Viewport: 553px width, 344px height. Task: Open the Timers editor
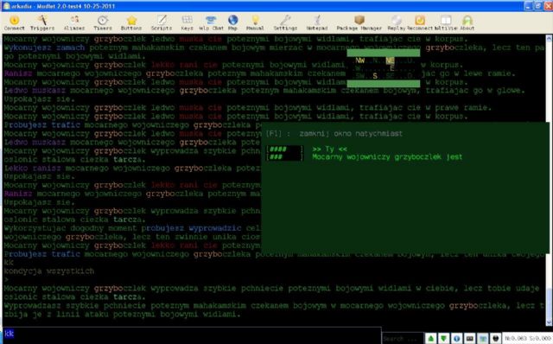coord(103,23)
